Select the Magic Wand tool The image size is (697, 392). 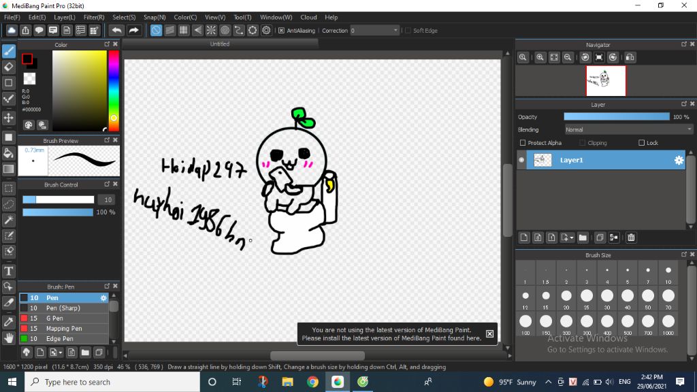click(x=9, y=220)
